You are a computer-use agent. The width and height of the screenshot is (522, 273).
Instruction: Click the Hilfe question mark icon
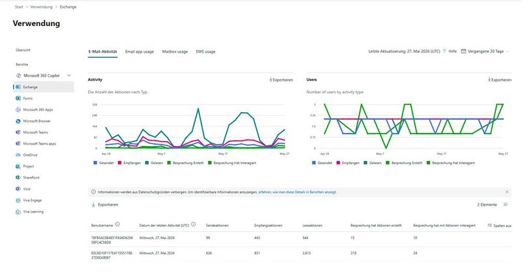pos(444,51)
